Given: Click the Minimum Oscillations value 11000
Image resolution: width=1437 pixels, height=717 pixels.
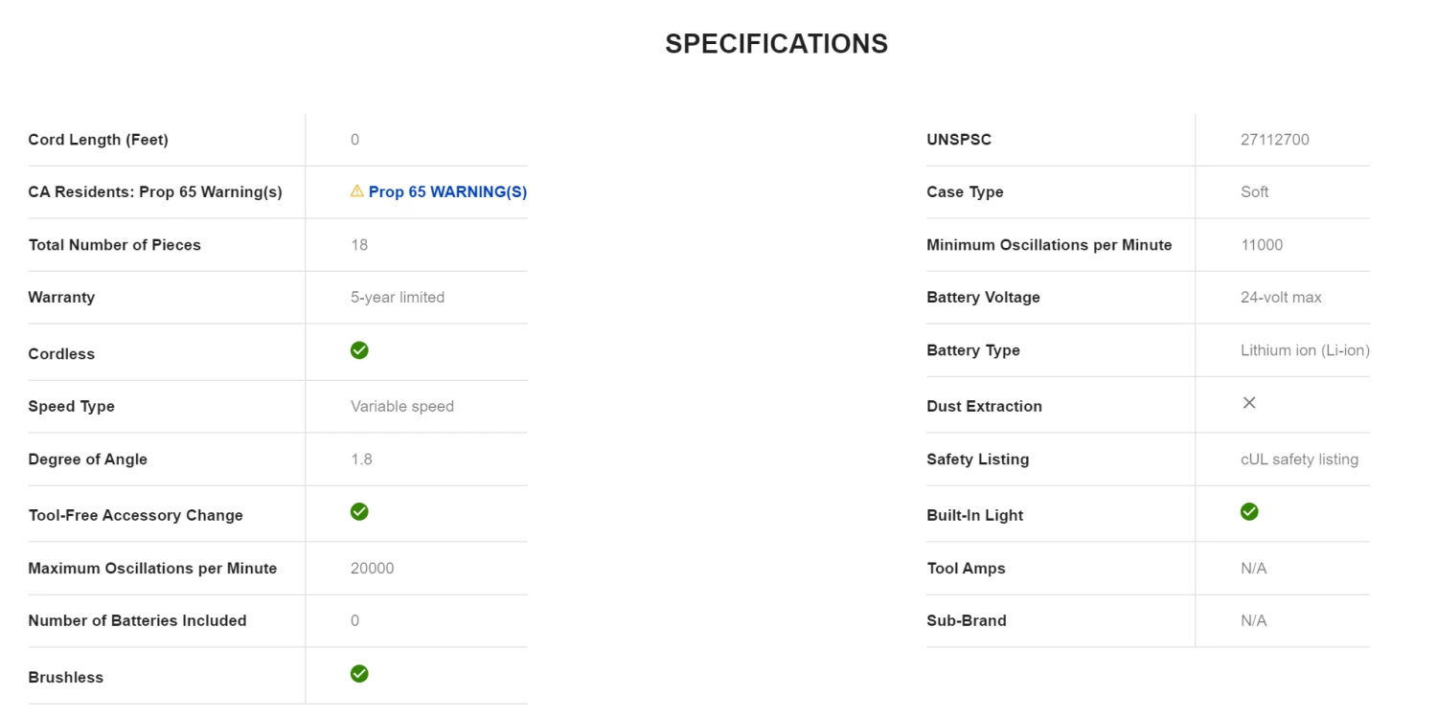Looking at the screenshot, I should [x=1262, y=245].
